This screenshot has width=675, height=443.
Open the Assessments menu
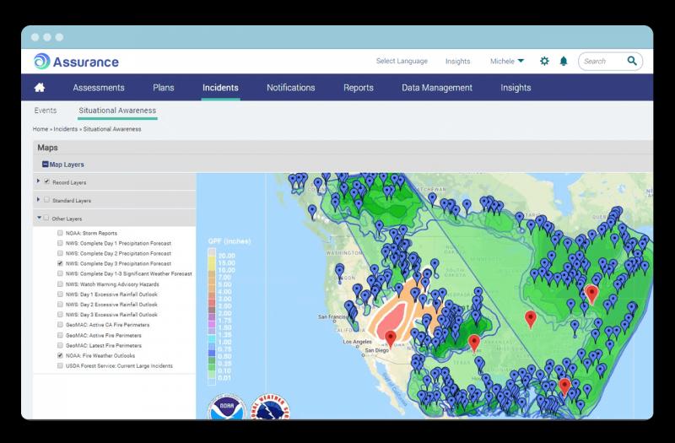pos(99,88)
